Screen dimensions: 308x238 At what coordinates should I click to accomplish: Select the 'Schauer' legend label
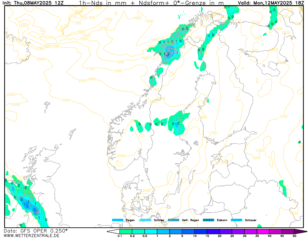point(251,220)
